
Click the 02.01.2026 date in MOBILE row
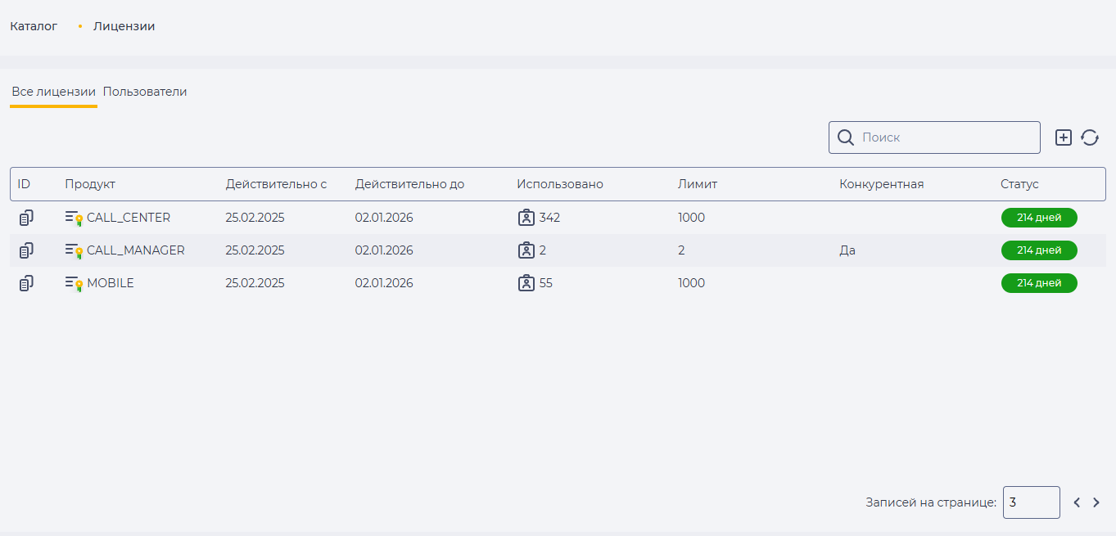tap(384, 283)
